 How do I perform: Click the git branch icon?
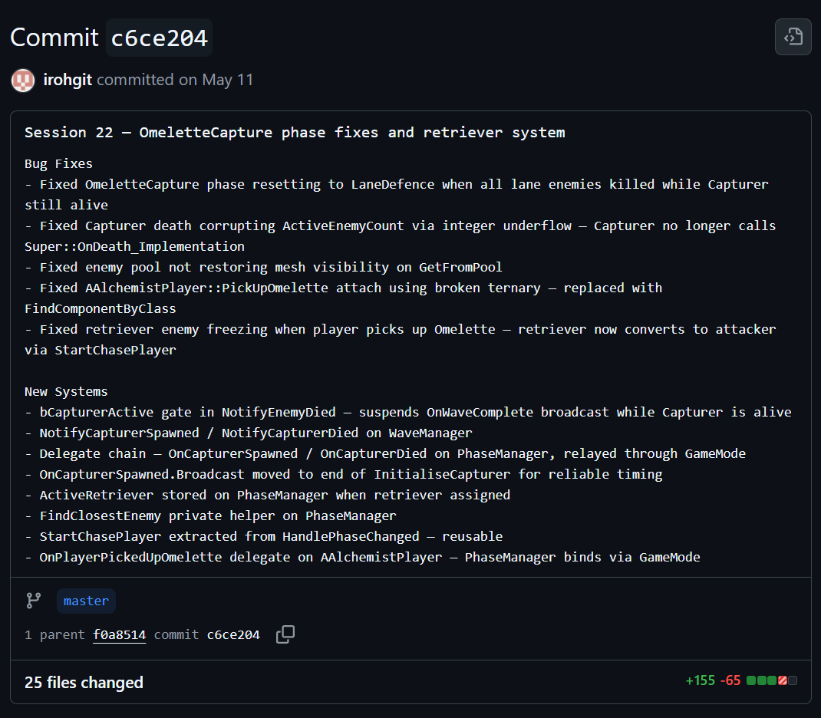click(34, 601)
